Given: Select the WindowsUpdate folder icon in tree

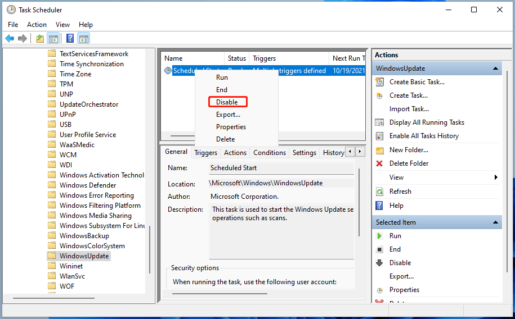Looking at the screenshot, I should click(x=52, y=256).
